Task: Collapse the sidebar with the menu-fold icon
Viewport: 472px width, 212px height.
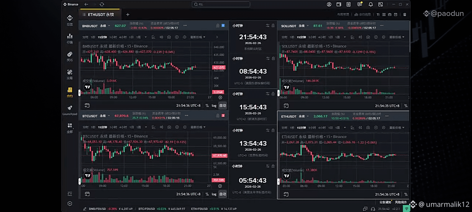Action: tap(70, 194)
